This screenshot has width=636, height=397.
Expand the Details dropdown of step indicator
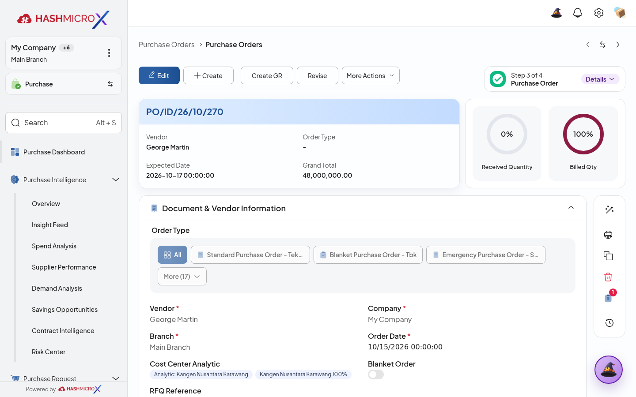[600, 79]
